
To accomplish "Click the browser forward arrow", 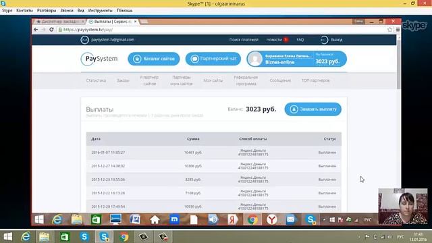I will (43, 30).
